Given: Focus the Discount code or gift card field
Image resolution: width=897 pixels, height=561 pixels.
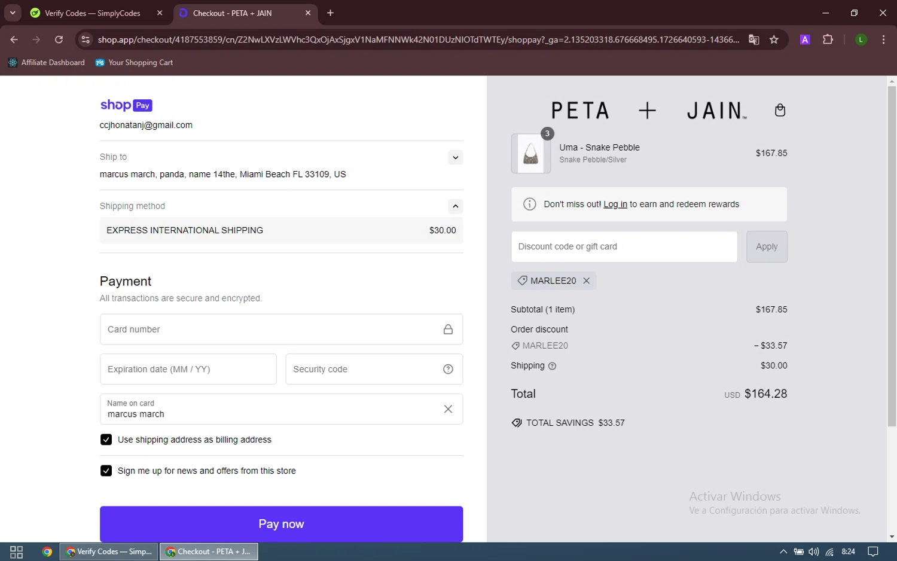Looking at the screenshot, I should click(624, 246).
